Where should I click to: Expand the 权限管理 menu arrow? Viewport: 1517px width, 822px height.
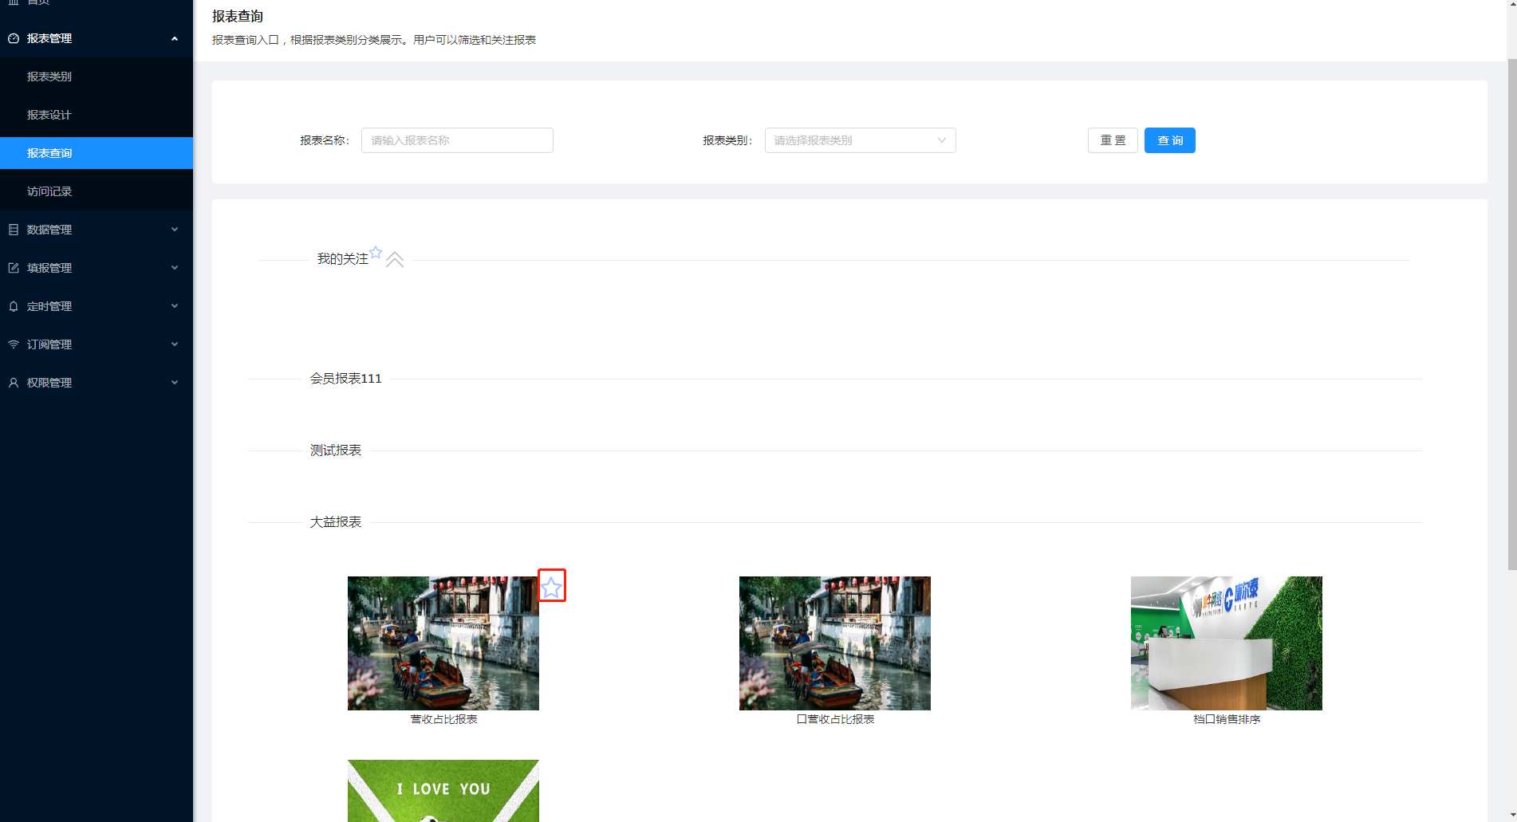point(175,383)
